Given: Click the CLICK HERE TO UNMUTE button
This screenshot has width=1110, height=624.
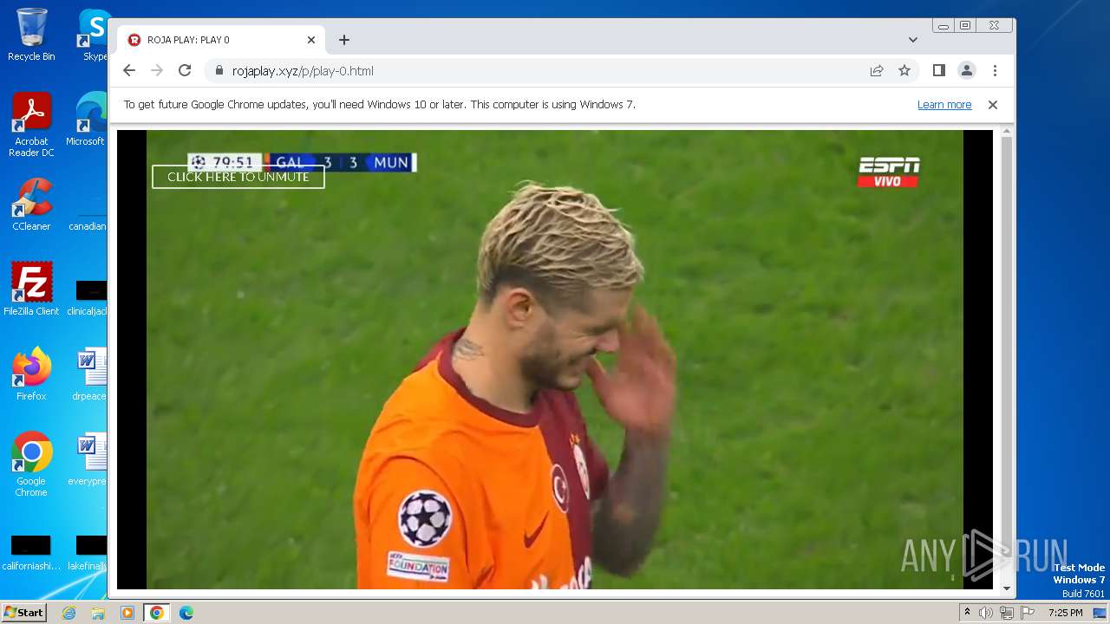Looking at the screenshot, I should (238, 177).
